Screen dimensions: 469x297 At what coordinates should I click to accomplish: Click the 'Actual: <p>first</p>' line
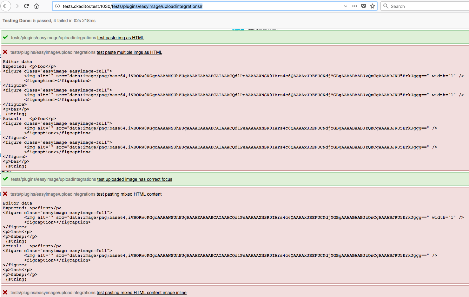pyautogui.click(x=32, y=246)
